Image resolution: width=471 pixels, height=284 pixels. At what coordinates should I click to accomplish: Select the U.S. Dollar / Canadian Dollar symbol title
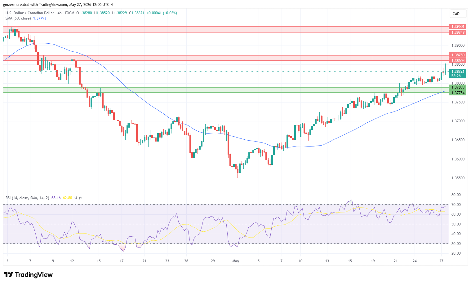point(29,13)
